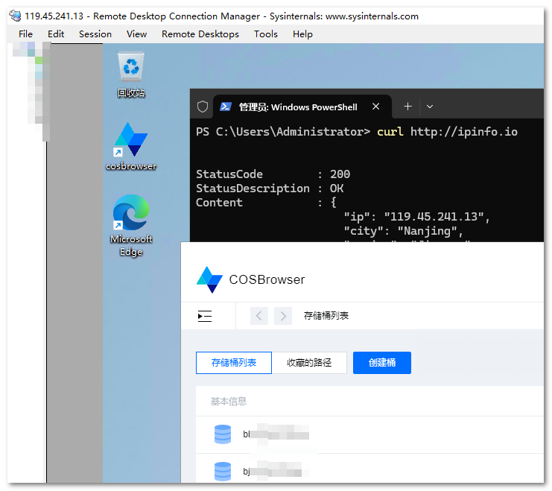Open the File menu
This screenshot has height=491, width=552.
pyautogui.click(x=25, y=34)
